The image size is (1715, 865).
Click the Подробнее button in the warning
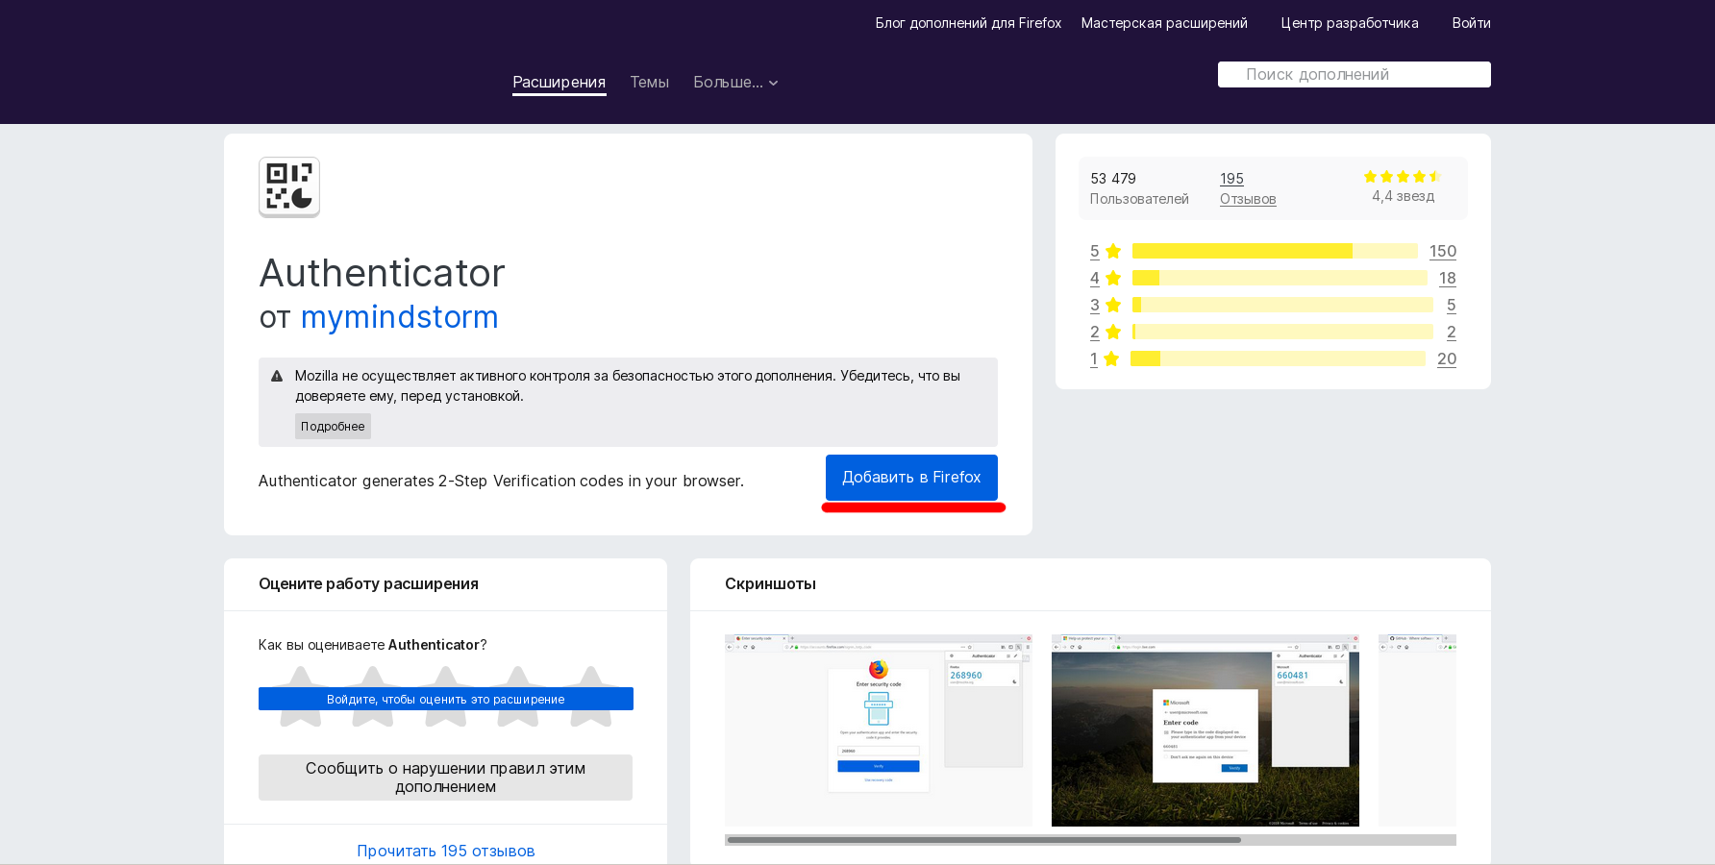tap(333, 427)
